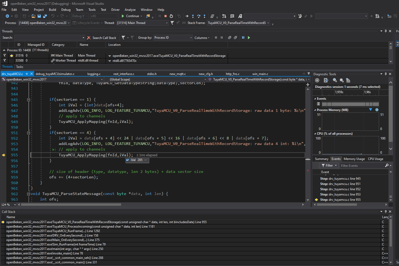The height and width of the screenshot is (266, 399).
Task: Click Step Into in debug toolbar
Action: pyautogui.click(x=193, y=16)
